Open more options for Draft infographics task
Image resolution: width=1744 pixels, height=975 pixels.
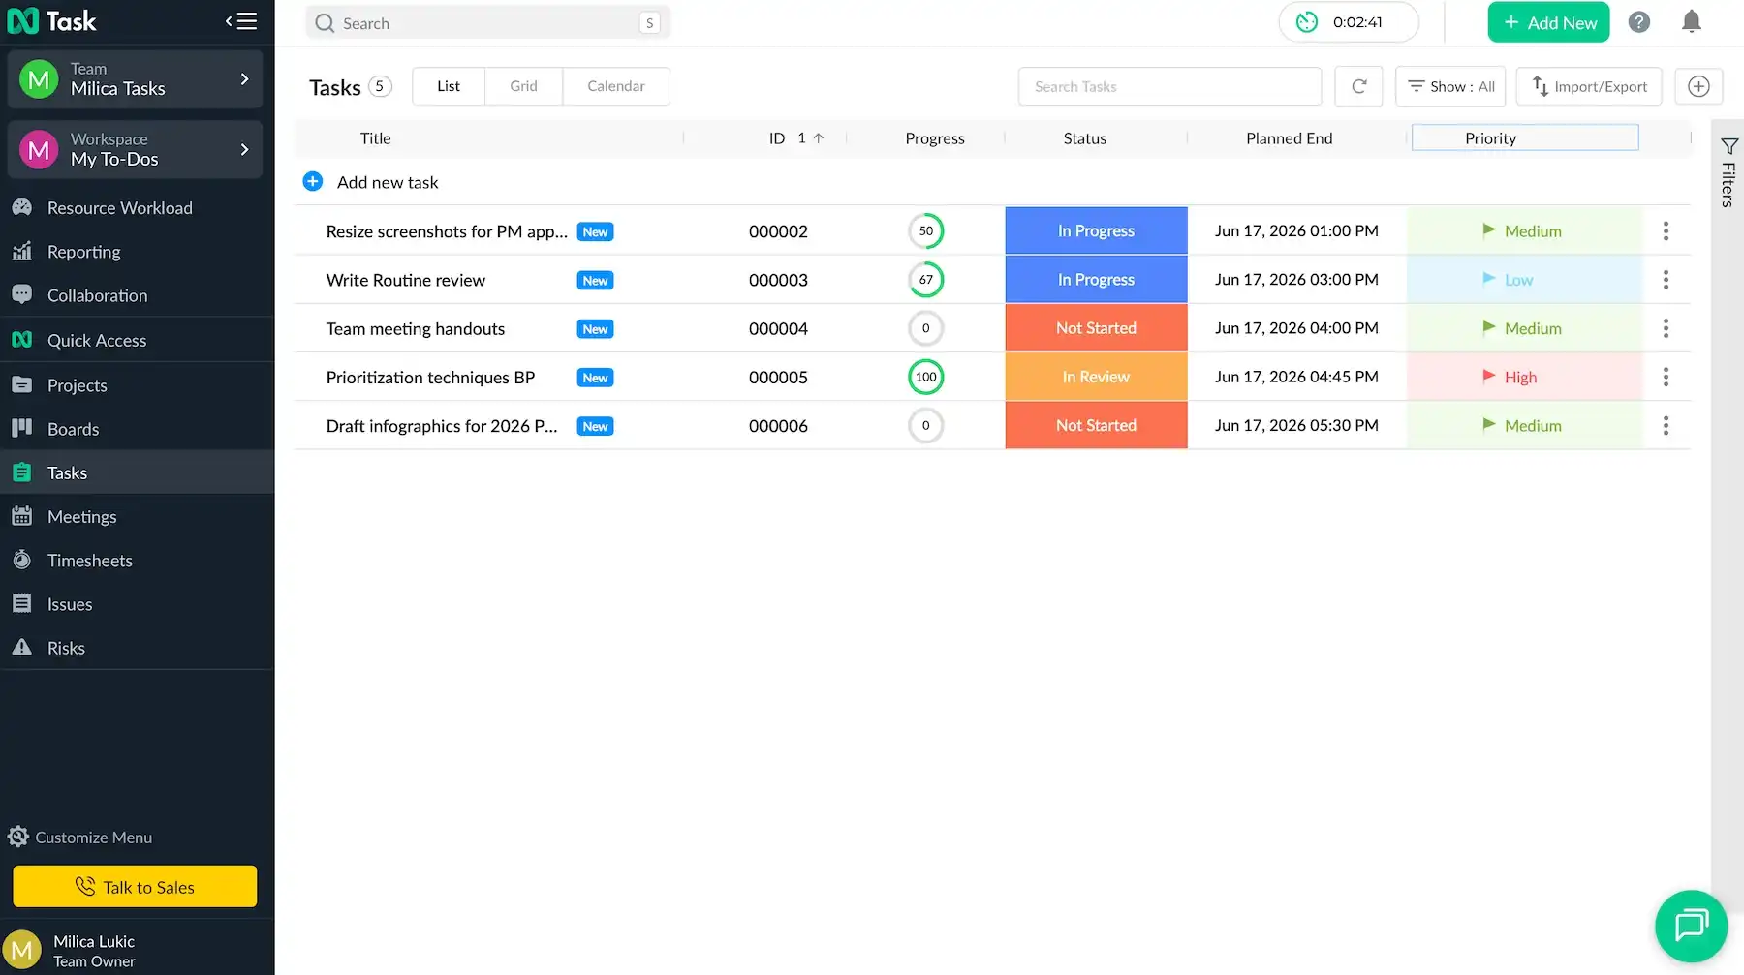(1666, 425)
